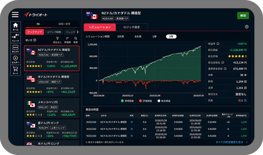Image resolution: width=263 pixels, height=155 pixels.
Task: Toggle the green 実現損益 legend series
Action: (x=127, y=101)
